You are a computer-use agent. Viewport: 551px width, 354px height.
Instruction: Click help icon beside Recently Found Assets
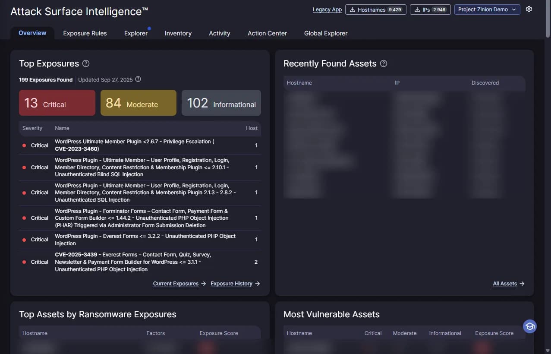[384, 63]
